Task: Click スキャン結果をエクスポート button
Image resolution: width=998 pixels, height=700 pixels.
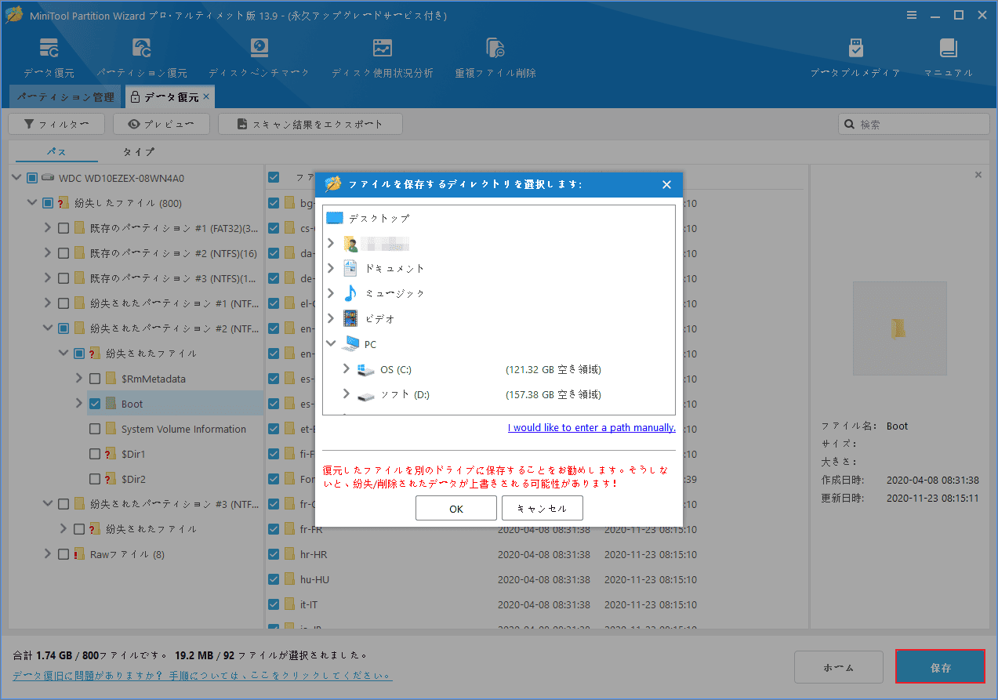Action: [310, 124]
